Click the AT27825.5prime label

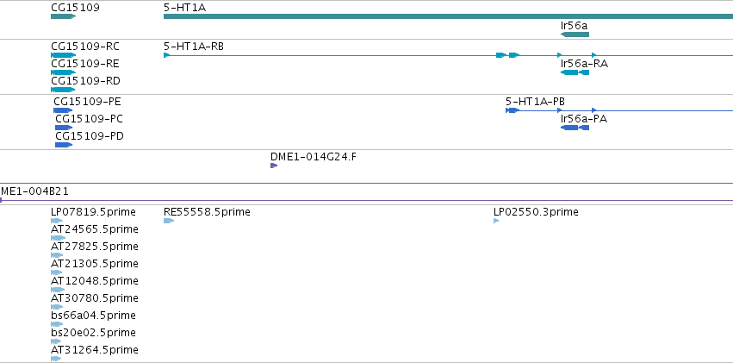95,247
